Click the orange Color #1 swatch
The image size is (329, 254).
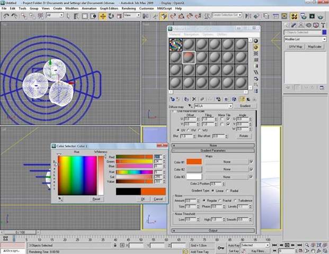pos(195,161)
